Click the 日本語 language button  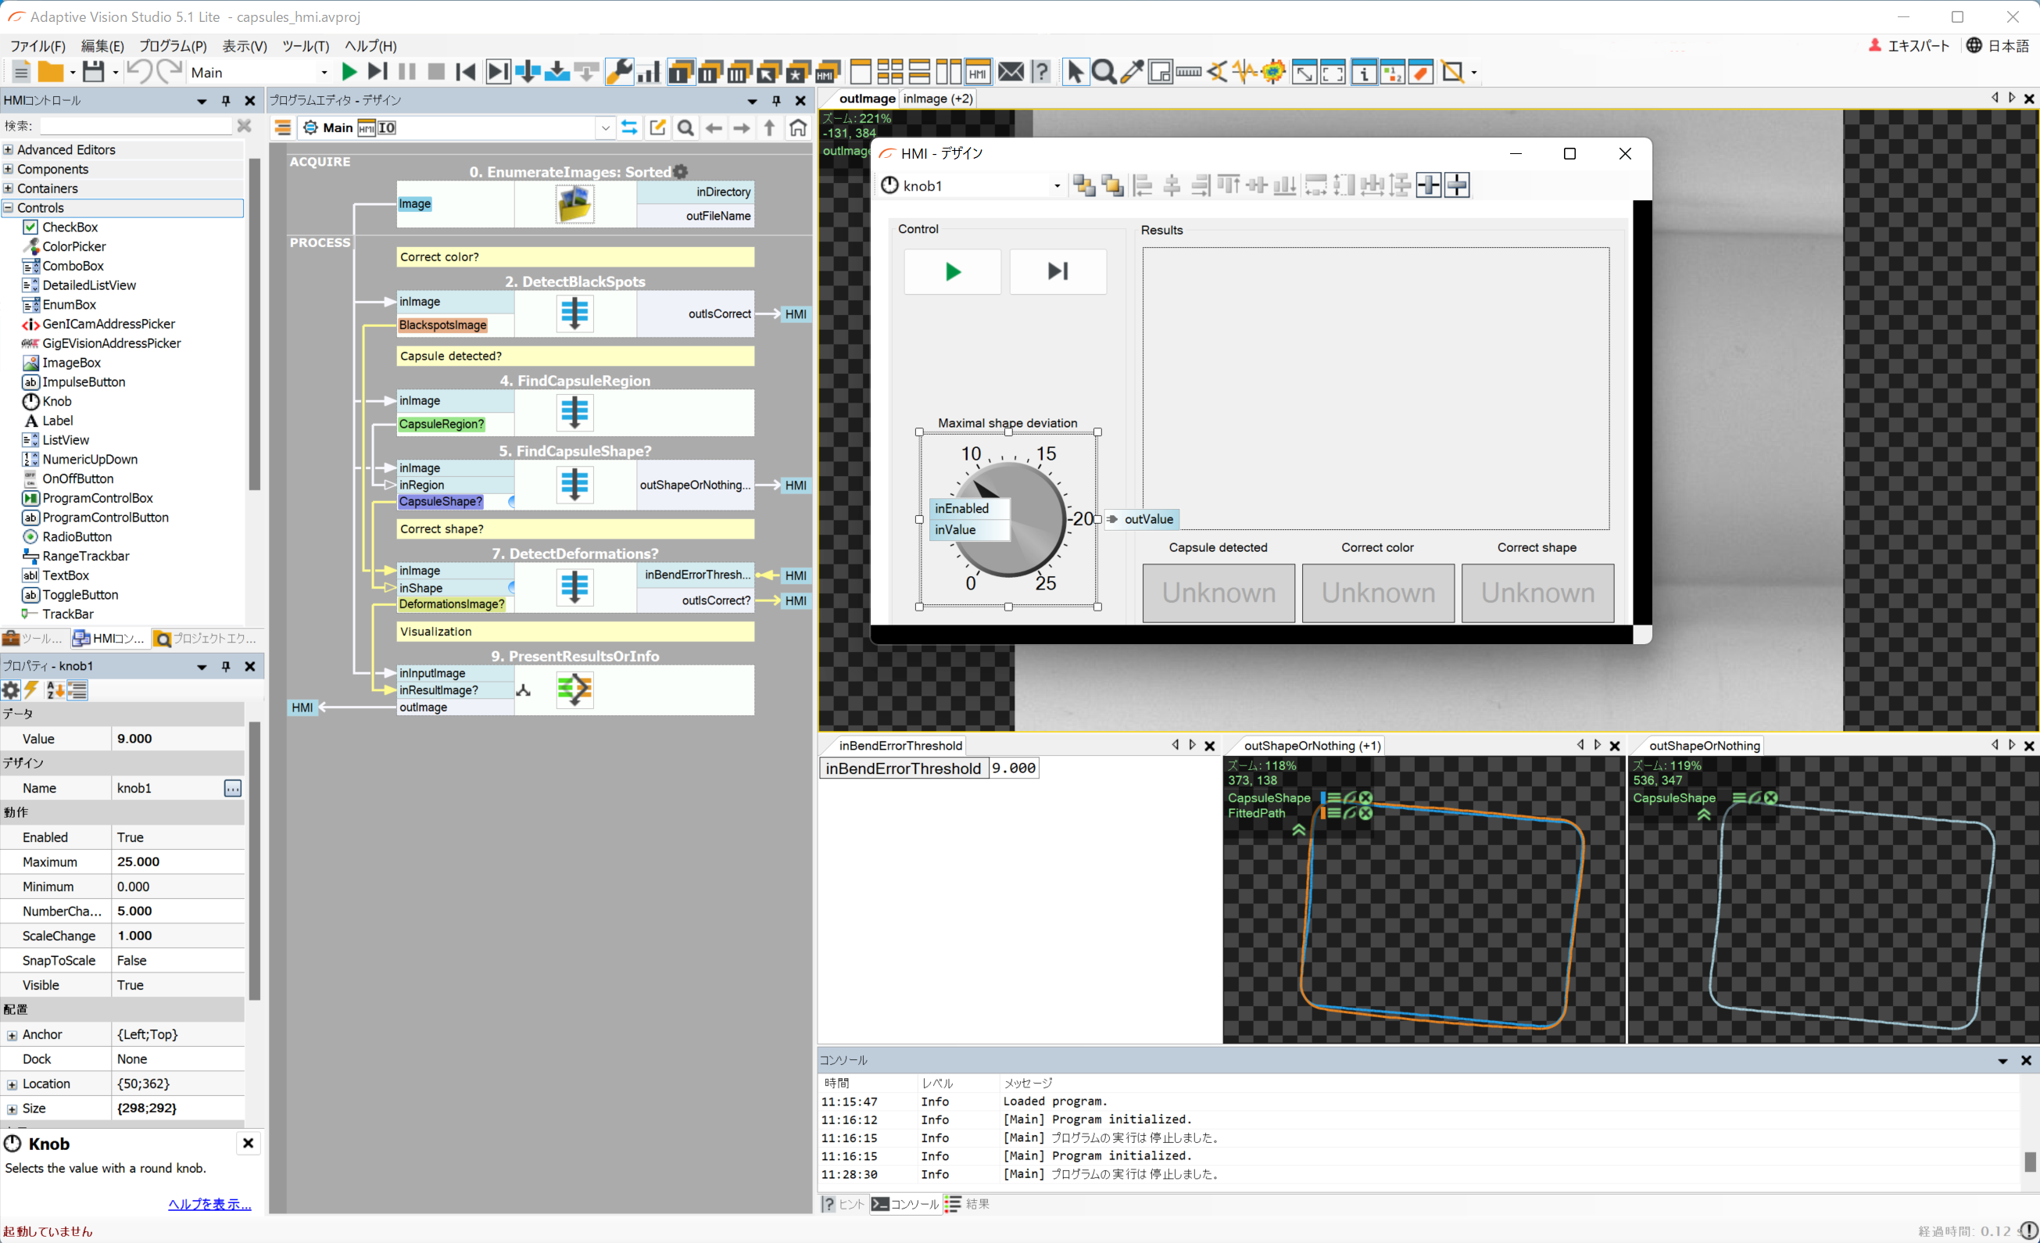(1998, 45)
